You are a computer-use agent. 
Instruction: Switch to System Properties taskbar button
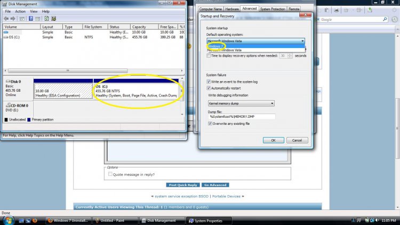tap(209, 221)
